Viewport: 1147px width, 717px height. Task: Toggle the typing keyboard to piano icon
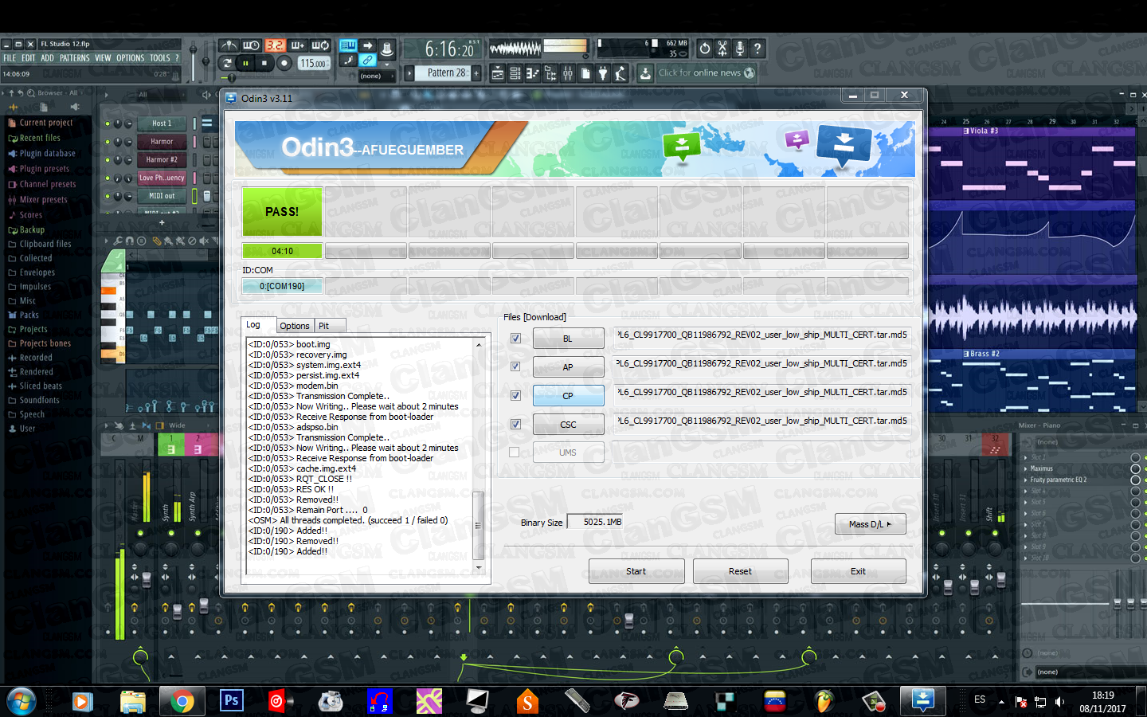(348, 45)
